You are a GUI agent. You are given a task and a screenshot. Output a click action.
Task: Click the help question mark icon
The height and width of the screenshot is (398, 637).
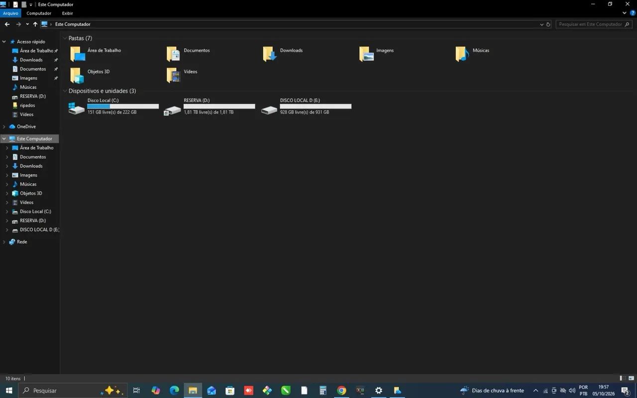pyautogui.click(x=632, y=13)
